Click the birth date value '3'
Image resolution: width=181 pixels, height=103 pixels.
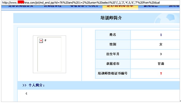click(x=161, y=54)
